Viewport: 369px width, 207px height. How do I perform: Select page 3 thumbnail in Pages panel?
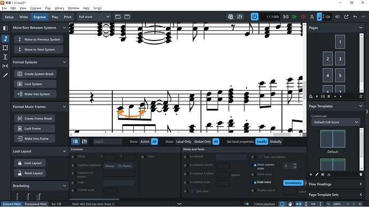pyautogui.click(x=340, y=59)
